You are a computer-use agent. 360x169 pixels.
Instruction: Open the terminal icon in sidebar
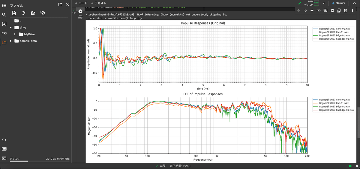(4, 158)
